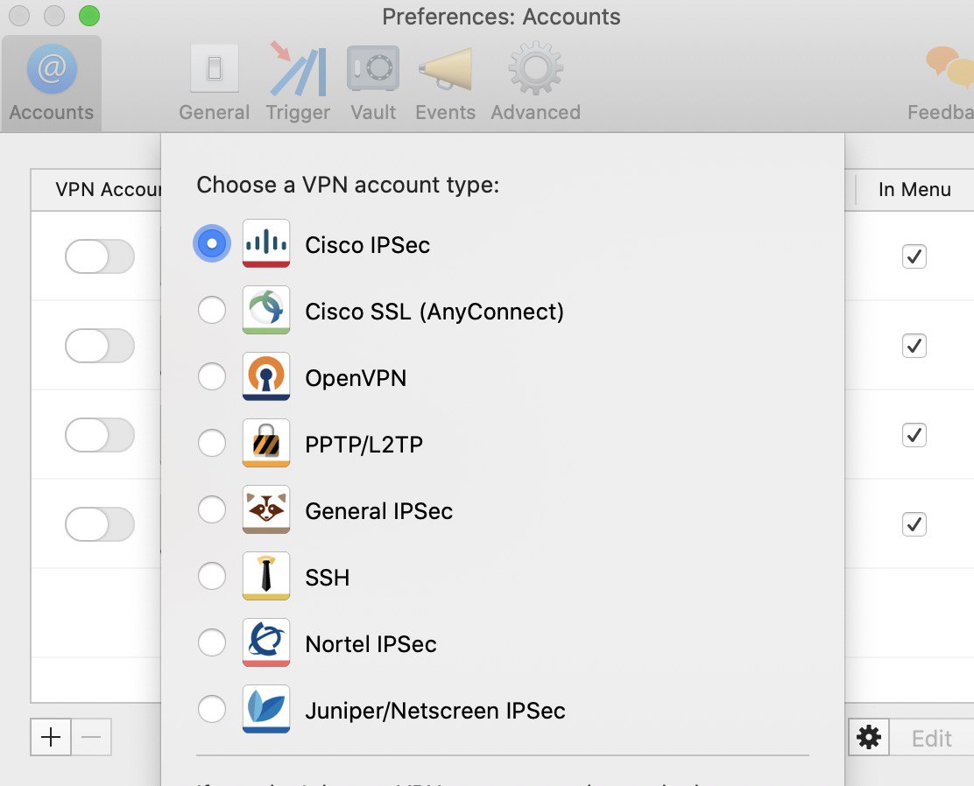Toggle the second VPN account switch
The width and height of the screenshot is (974, 786).
(99, 346)
